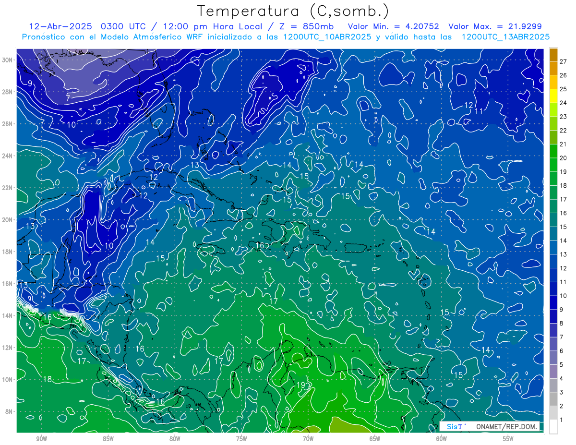Click the "20N" latitude axis label
This screenshot has width=576, height=445.
7,220
